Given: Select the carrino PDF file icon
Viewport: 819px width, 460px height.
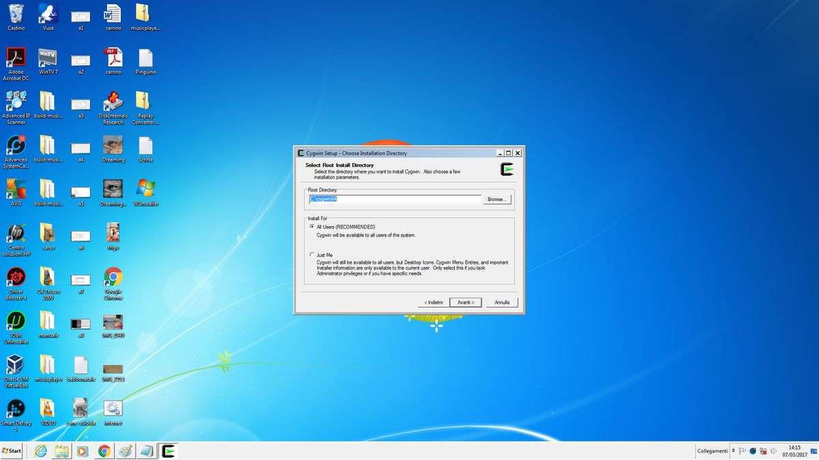Looking at the screenshot, I should point(113,61).
